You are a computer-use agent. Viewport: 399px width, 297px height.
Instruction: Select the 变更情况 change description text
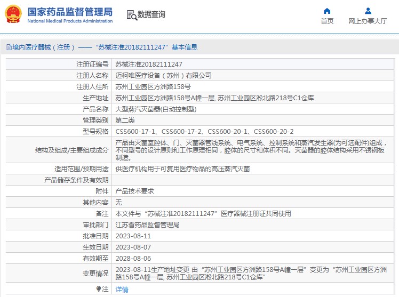[x=251, y=274]
